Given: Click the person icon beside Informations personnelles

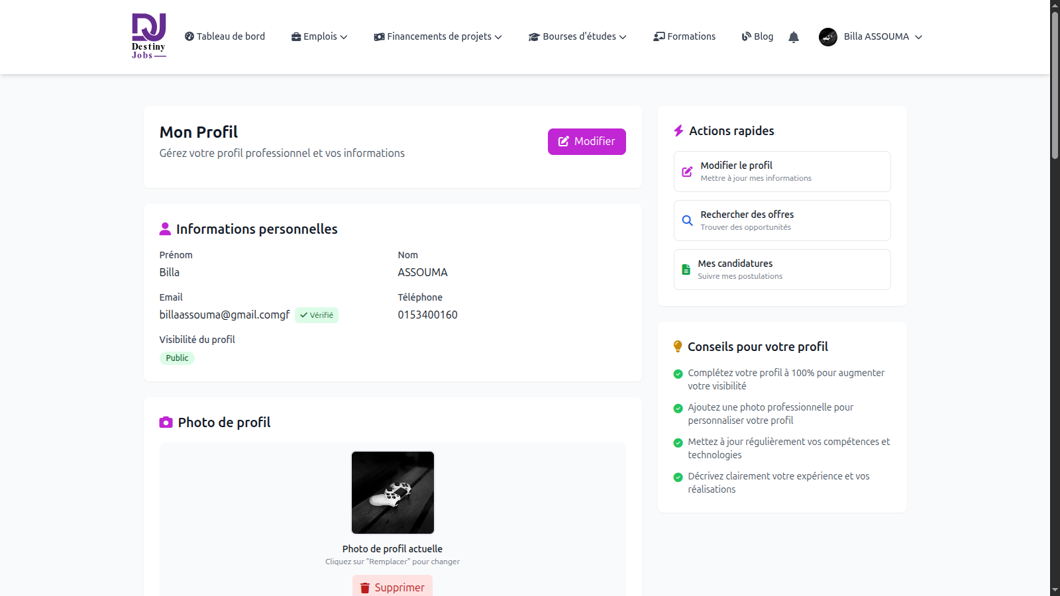Looking at the screenshot, I should [165, 229].
